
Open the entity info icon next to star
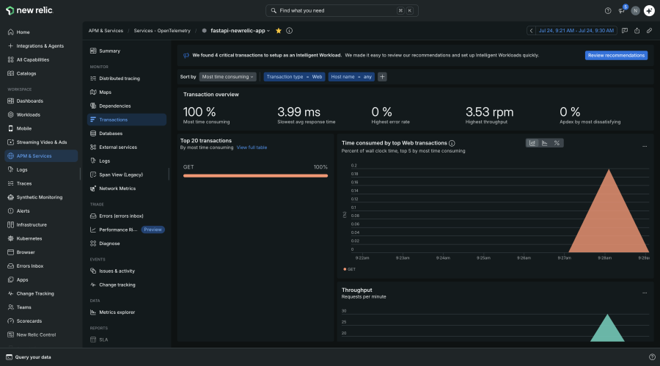click(x=289, y=31)
